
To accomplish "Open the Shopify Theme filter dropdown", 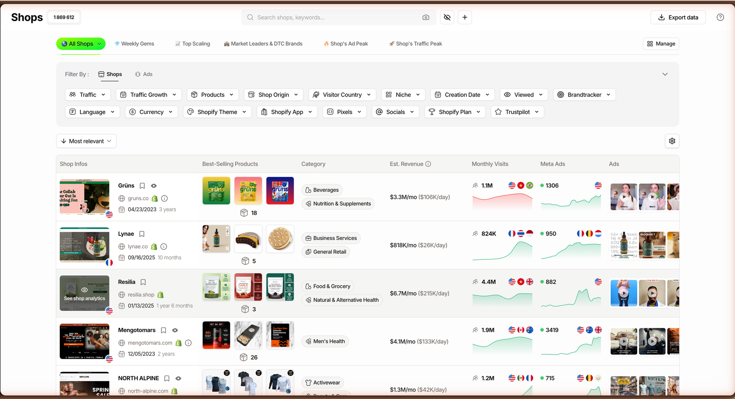I will click(217, 112).
